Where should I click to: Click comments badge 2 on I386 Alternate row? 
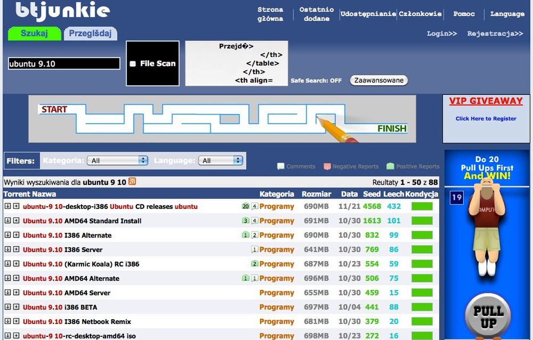(255, 235)
